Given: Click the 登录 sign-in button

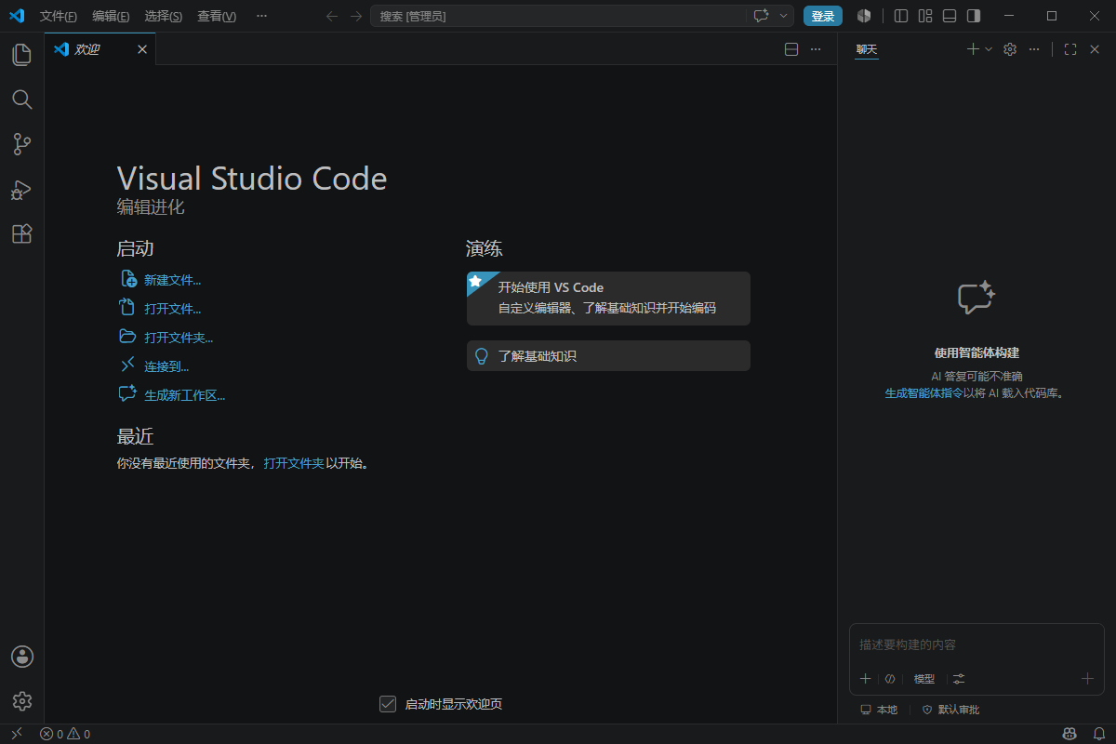Looking at the screenshot, I should (823, 16).
